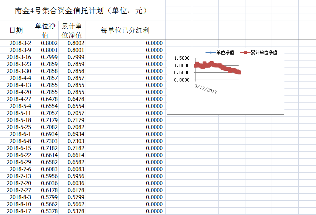Click the 单位净值 legend entry in chart
The image size is (316, 215).
pos(220,53)
